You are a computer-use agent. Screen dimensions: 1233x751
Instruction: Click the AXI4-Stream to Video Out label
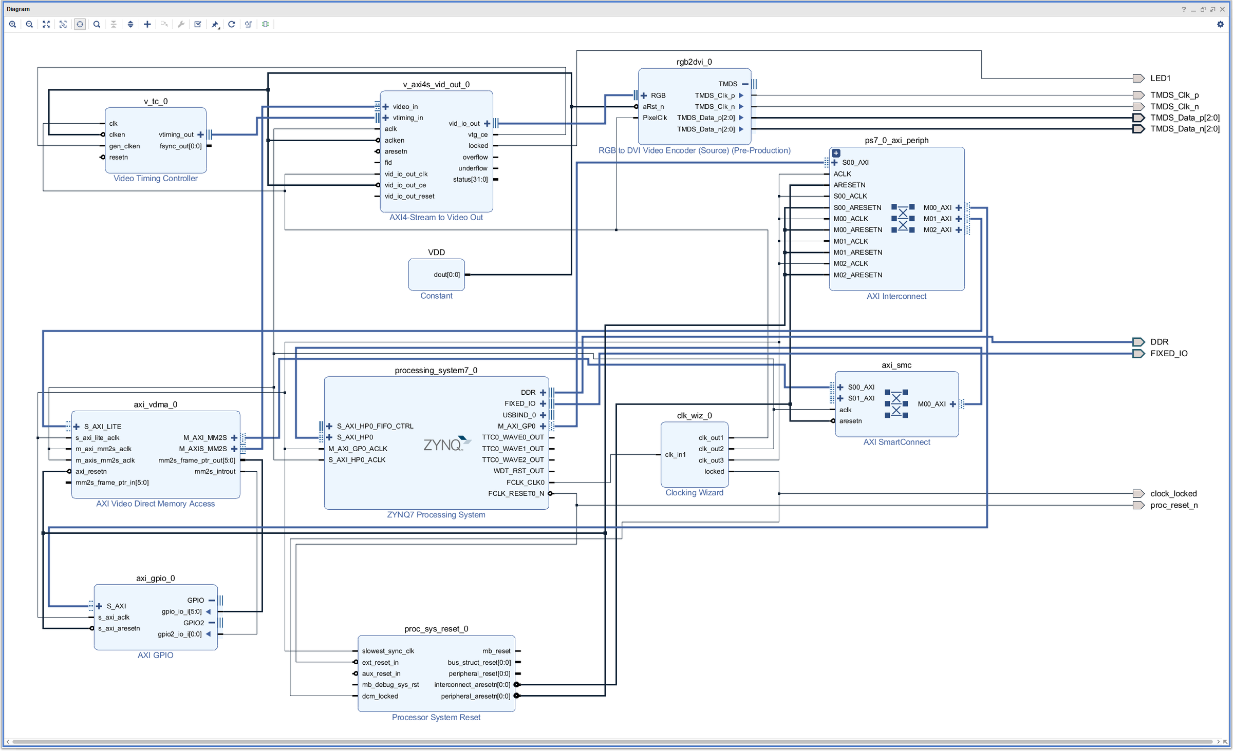point(436,217)
